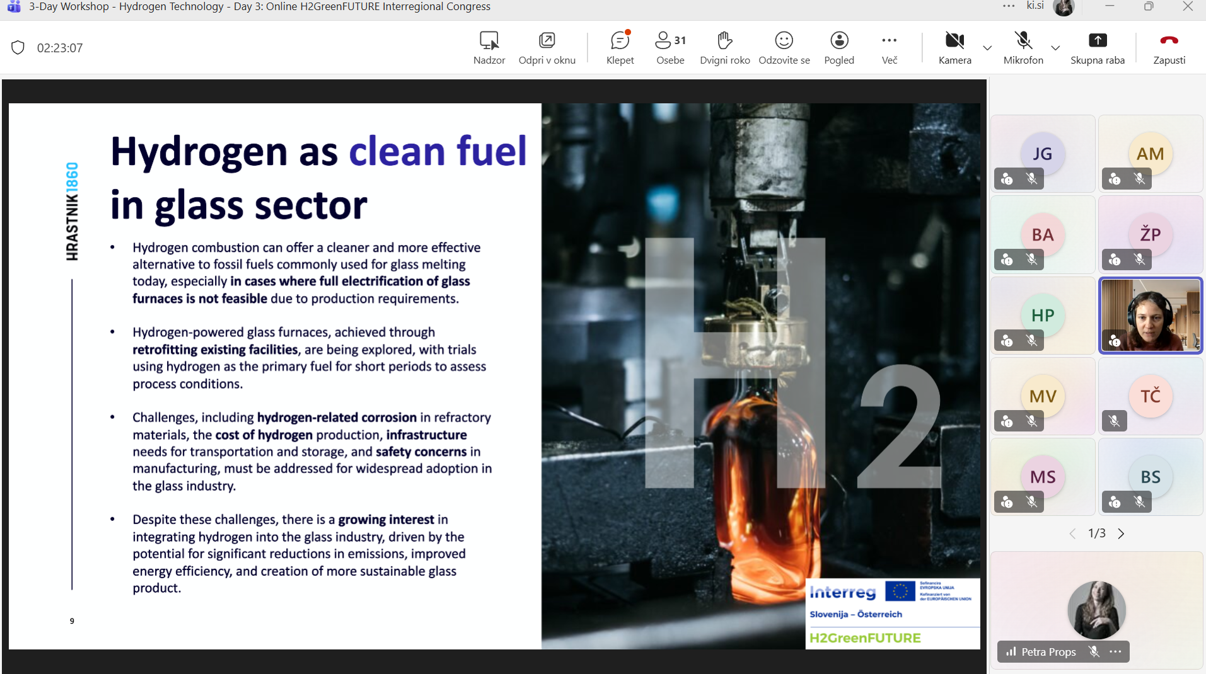Expand the Kamera options dropdown arrow

coord(987,48)
